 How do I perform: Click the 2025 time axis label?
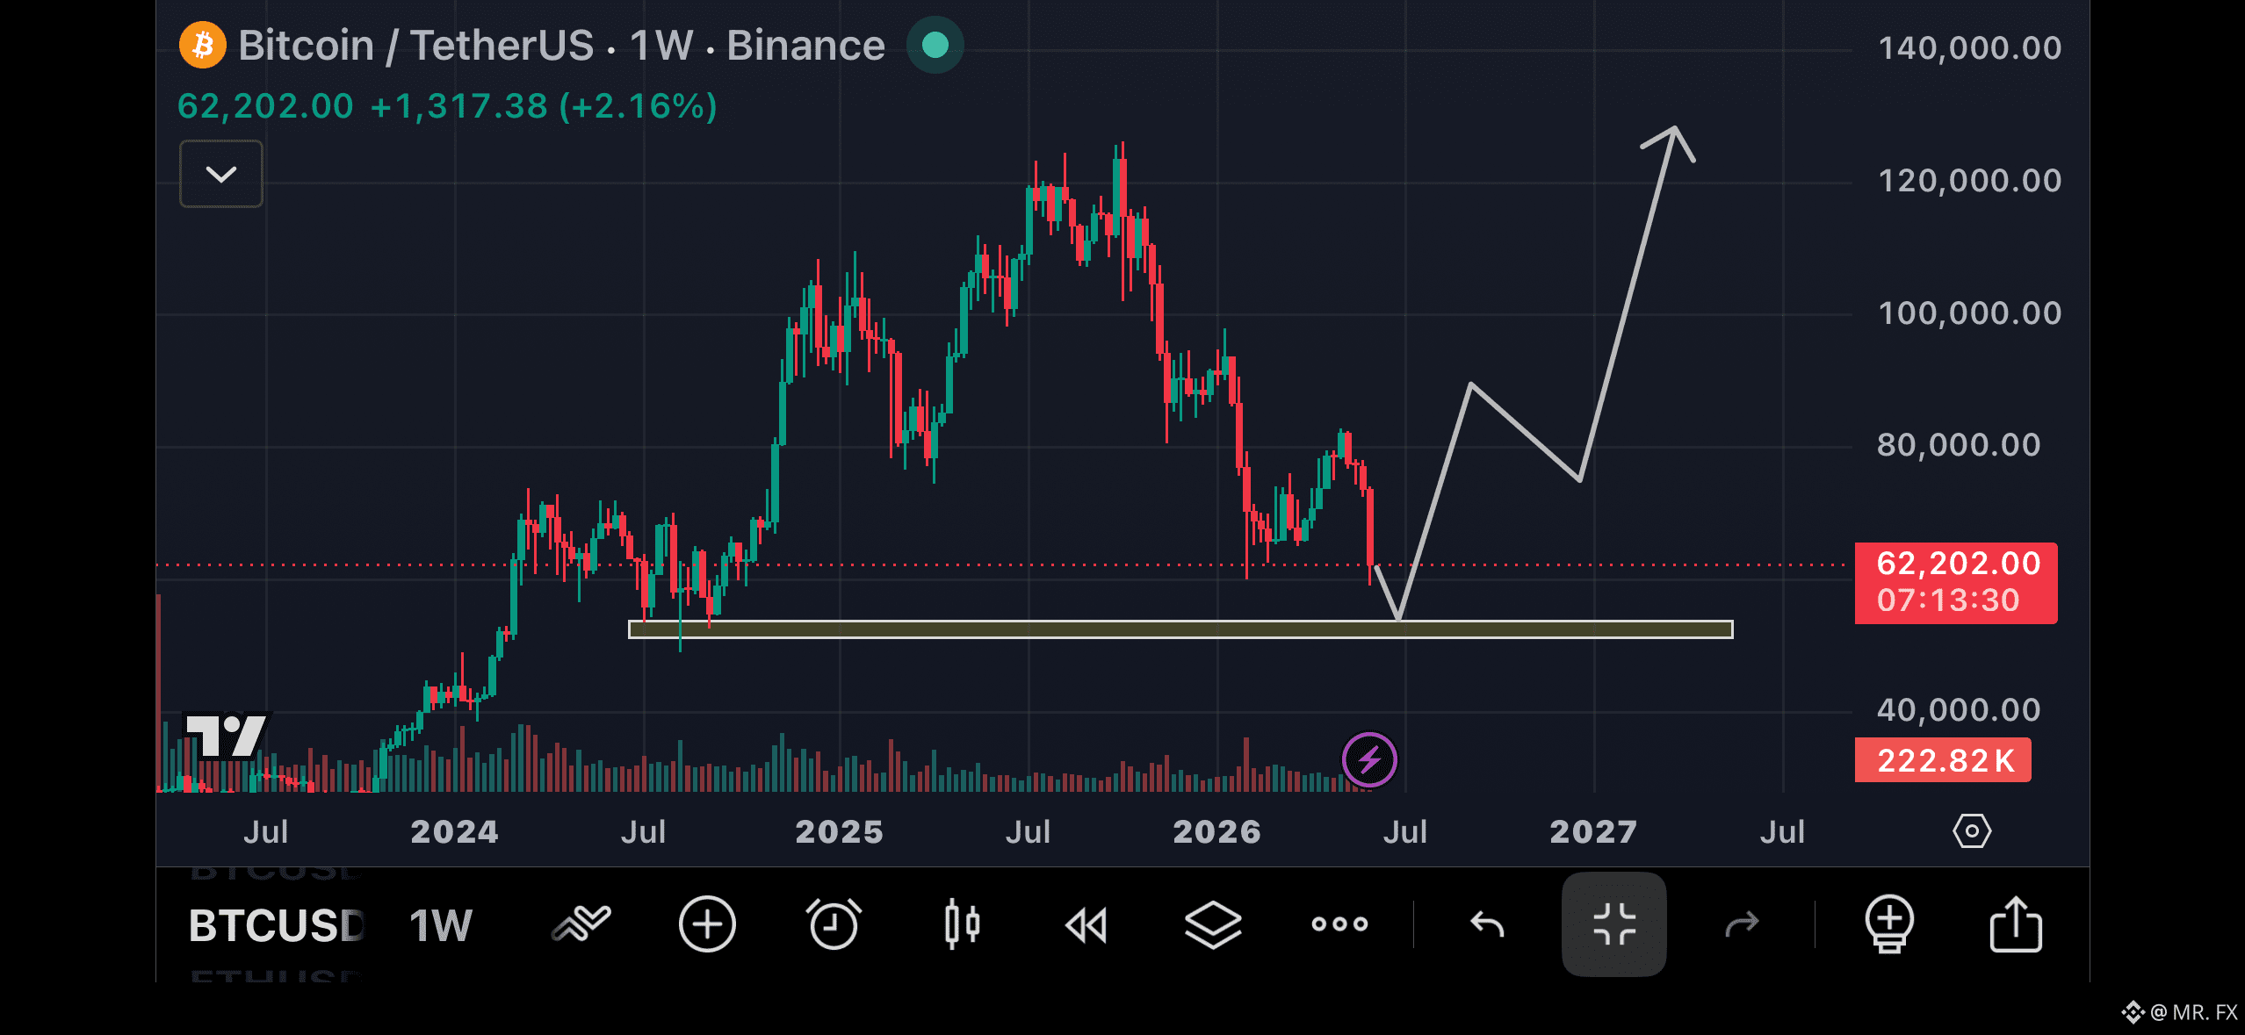tap(839, 831)
